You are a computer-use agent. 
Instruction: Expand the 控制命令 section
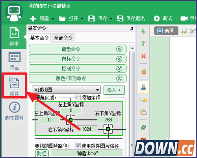pyautogui.click(x=78, y=69)
